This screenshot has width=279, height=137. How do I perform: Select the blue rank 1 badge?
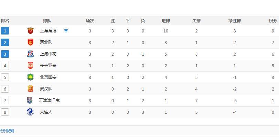5,31
